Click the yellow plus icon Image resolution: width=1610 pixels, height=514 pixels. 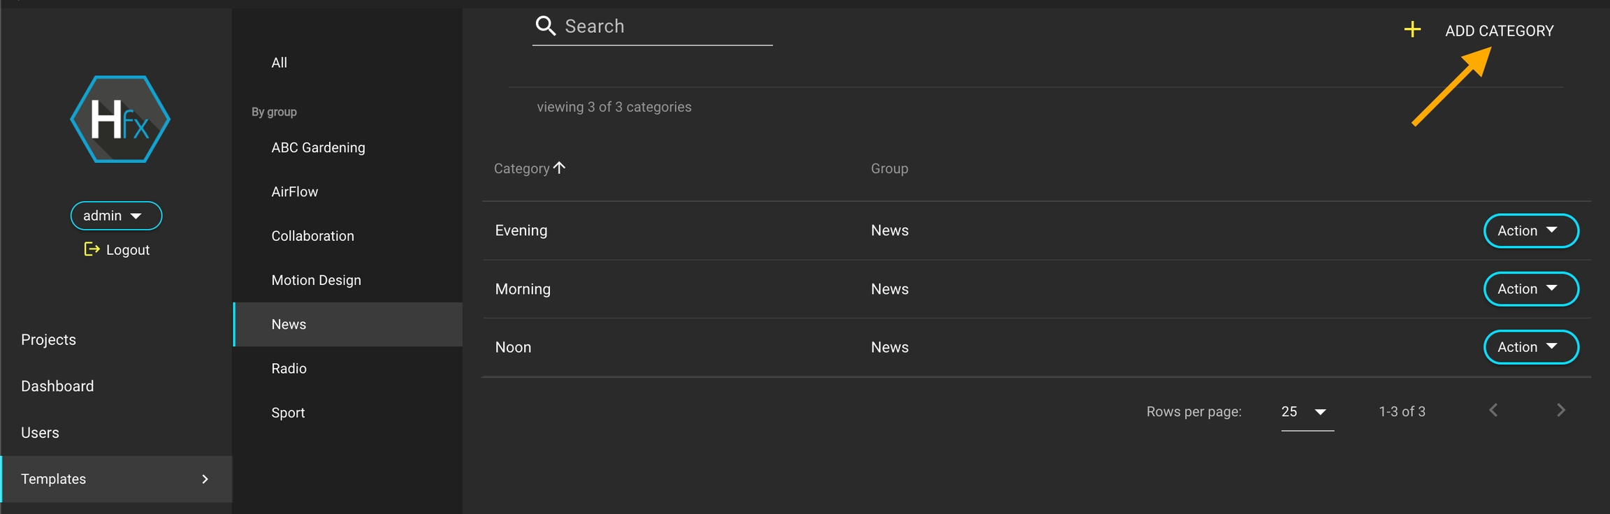1412,29
